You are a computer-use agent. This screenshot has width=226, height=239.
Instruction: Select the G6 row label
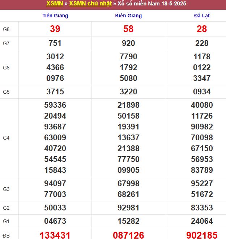tap(6, 68)
